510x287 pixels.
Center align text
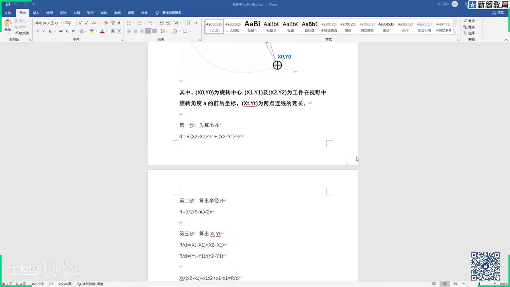coord(135,31)
